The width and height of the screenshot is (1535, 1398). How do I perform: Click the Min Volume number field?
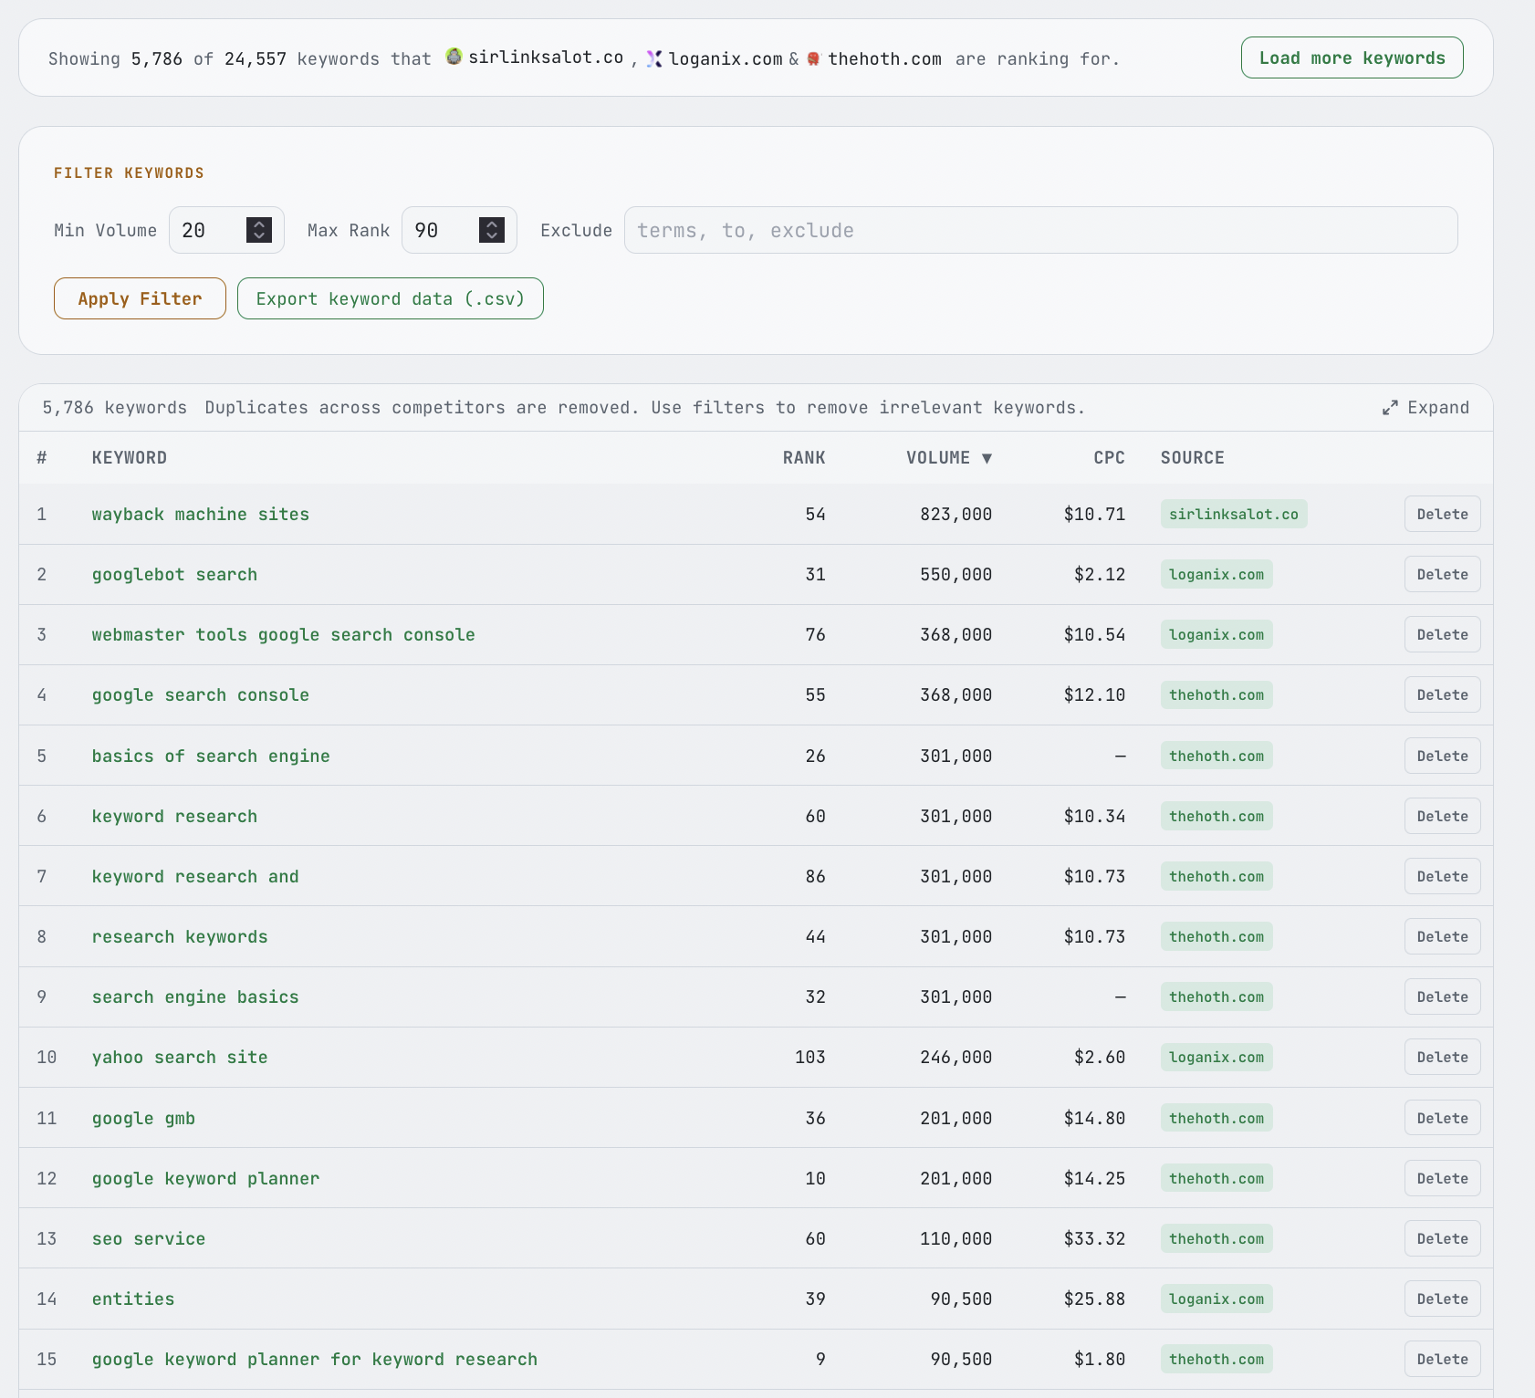tap(210, 230)
